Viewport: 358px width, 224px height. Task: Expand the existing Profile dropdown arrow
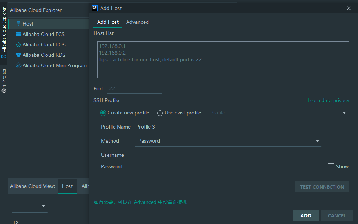click(344, 113)
